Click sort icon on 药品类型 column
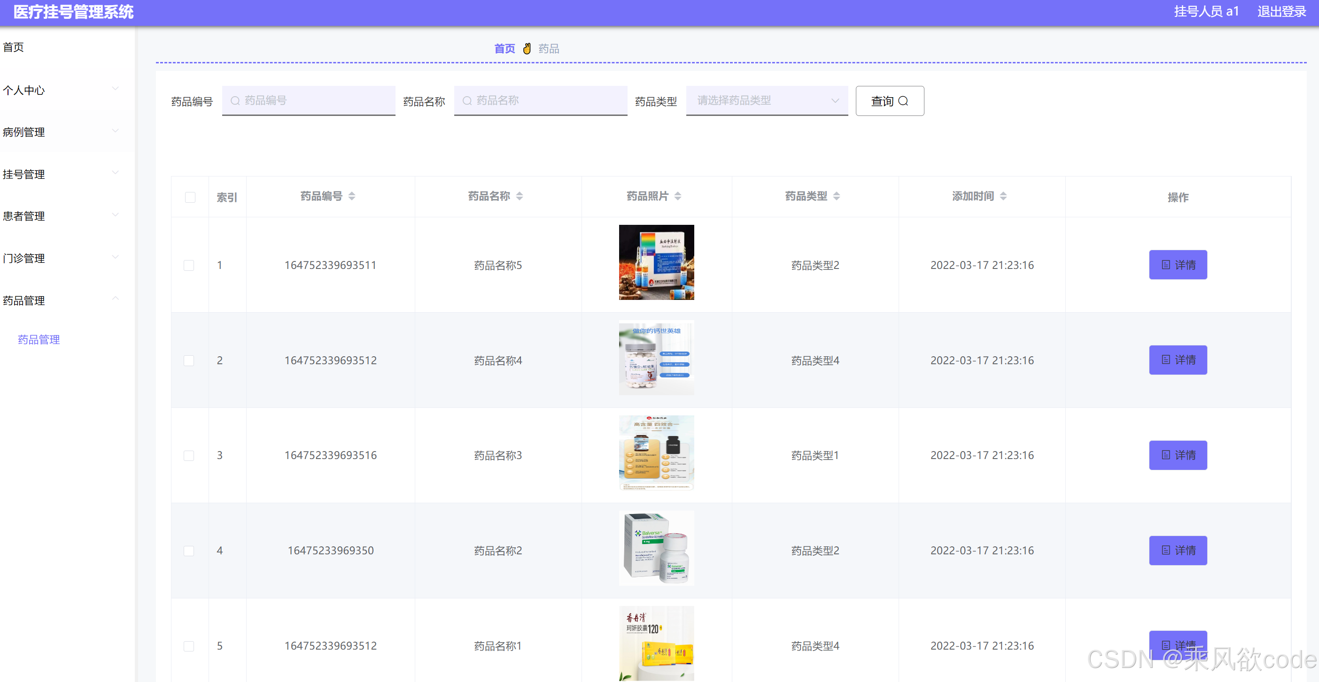The width and height of the screenshot is (1319, 682). point(836,196)
